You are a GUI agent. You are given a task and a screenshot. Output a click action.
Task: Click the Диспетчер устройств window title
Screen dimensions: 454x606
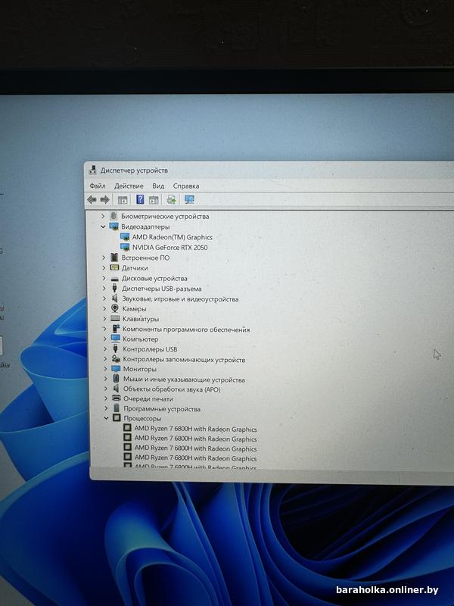134,170
